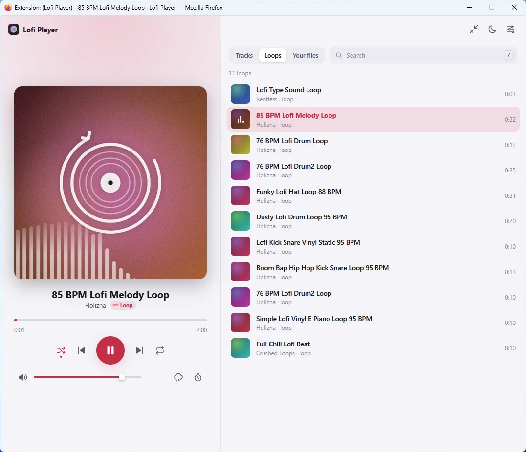Viewport: 526px width, 452px height.
Task: Click the Firefox icon in title bar
Action: coord(8,7)
